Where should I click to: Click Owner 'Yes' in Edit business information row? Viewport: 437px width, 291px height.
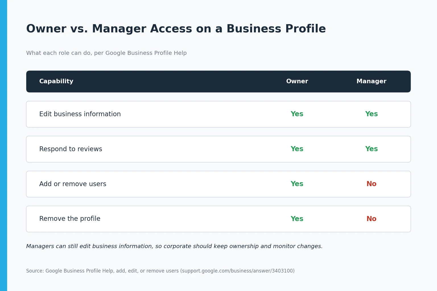pos(297,114)
